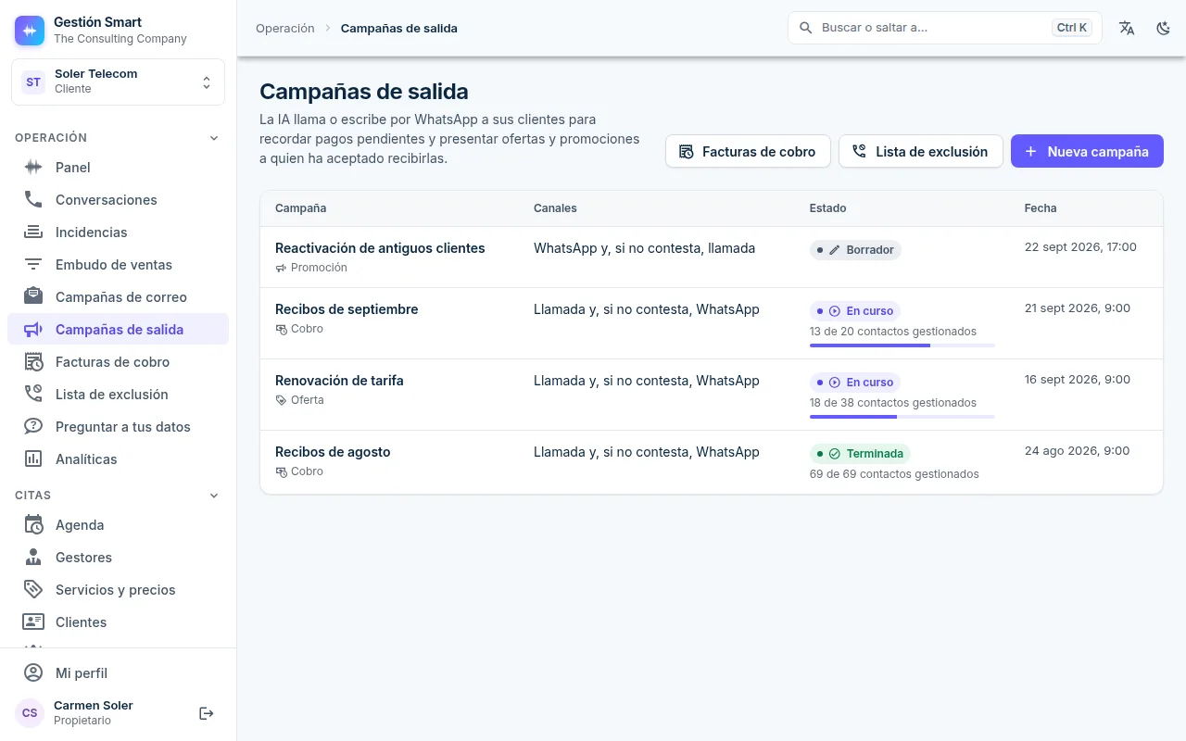
Task: Click the date 16 sept 2026, 9:00
Action: (x=1078, y=380)
